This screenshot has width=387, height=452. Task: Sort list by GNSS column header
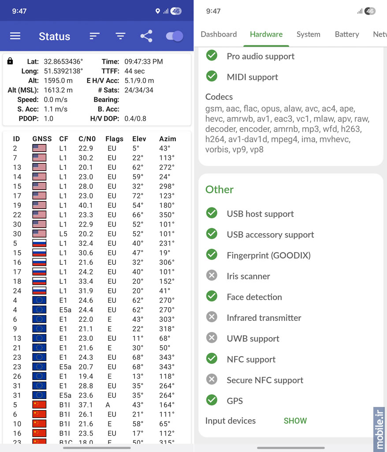(42, 139)
